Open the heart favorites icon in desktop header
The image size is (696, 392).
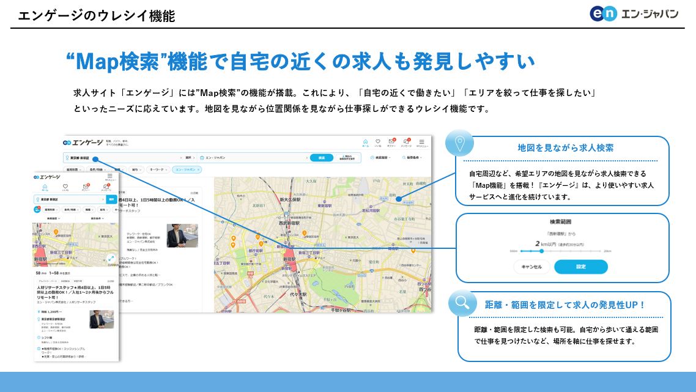pos(378,142)
